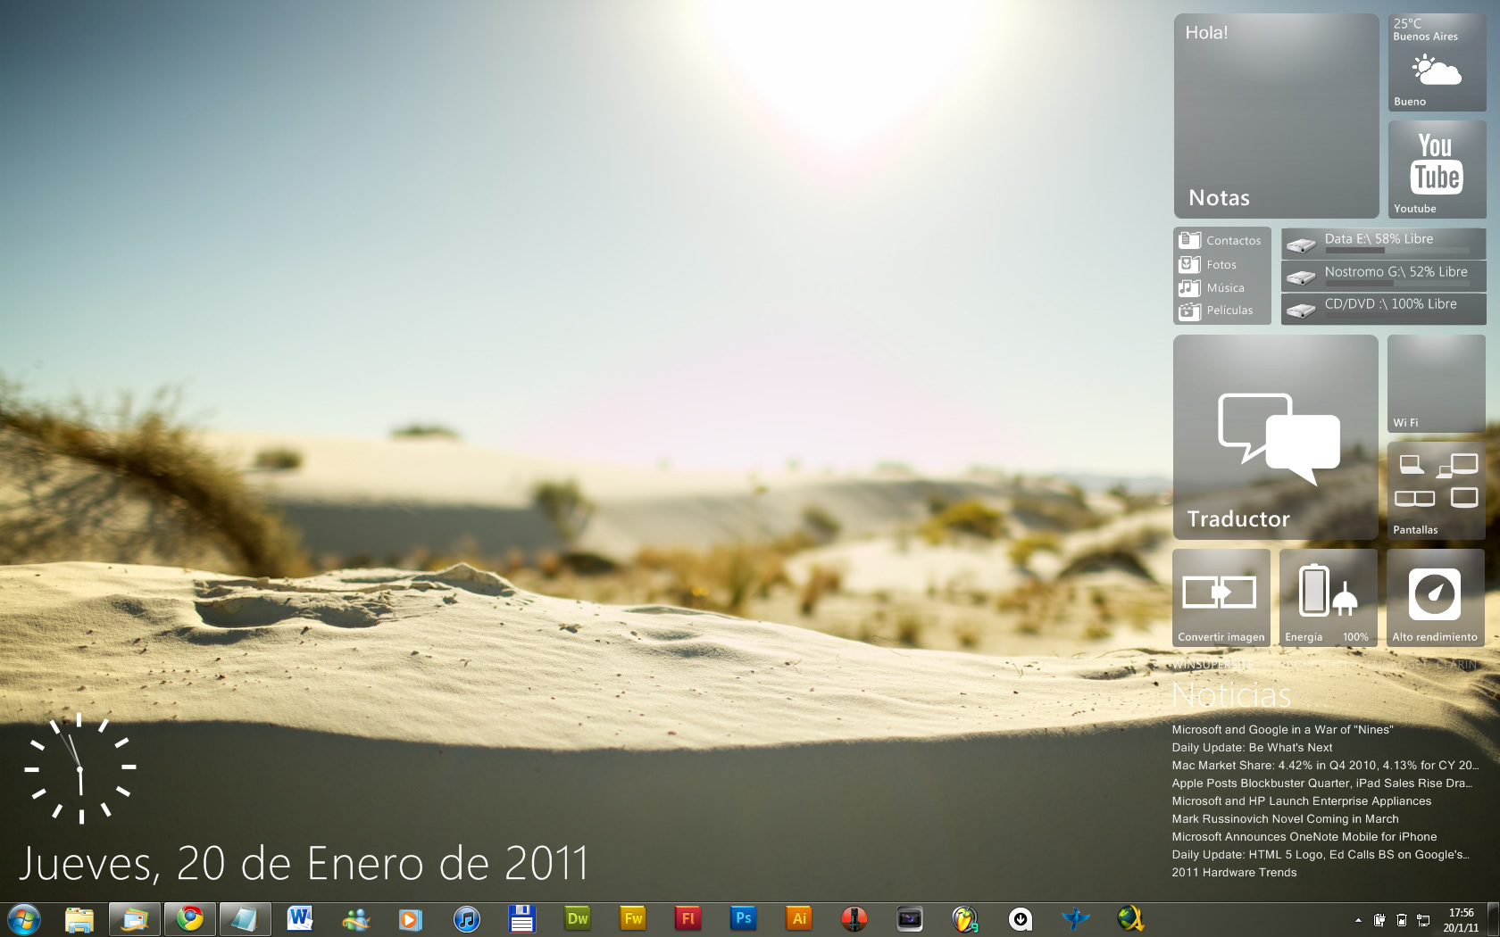This screenshot has width=1500, height=937.
Task: Open the Contactos shortcut
Action: click(x=1221, y=240)
